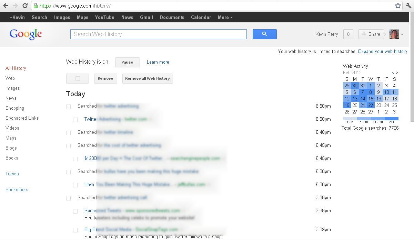Open Images in the black navigation bar
414x240 pixels.
(62, 17)
